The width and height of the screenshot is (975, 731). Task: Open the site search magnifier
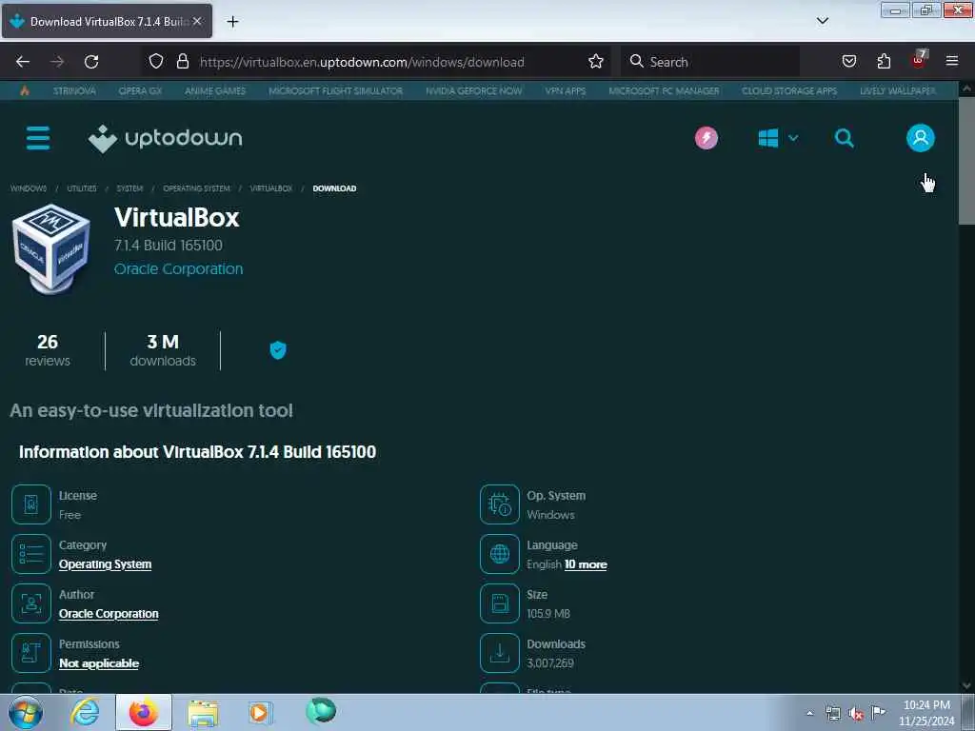(x=844, y=138)
